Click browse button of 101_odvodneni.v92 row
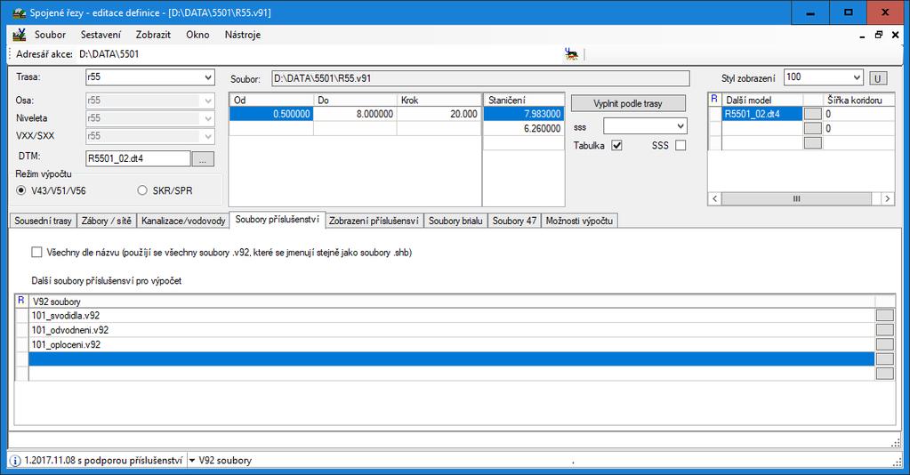 click(884, 330)
